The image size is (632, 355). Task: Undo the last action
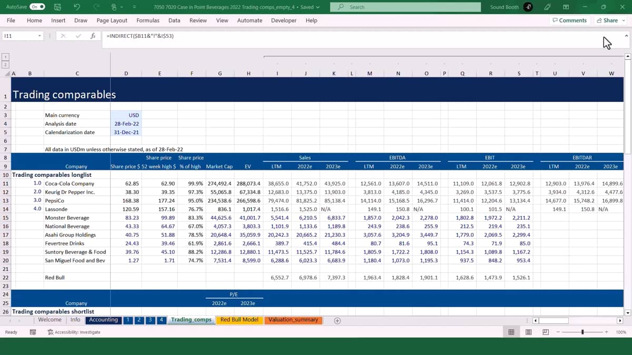tap(77, 7)
